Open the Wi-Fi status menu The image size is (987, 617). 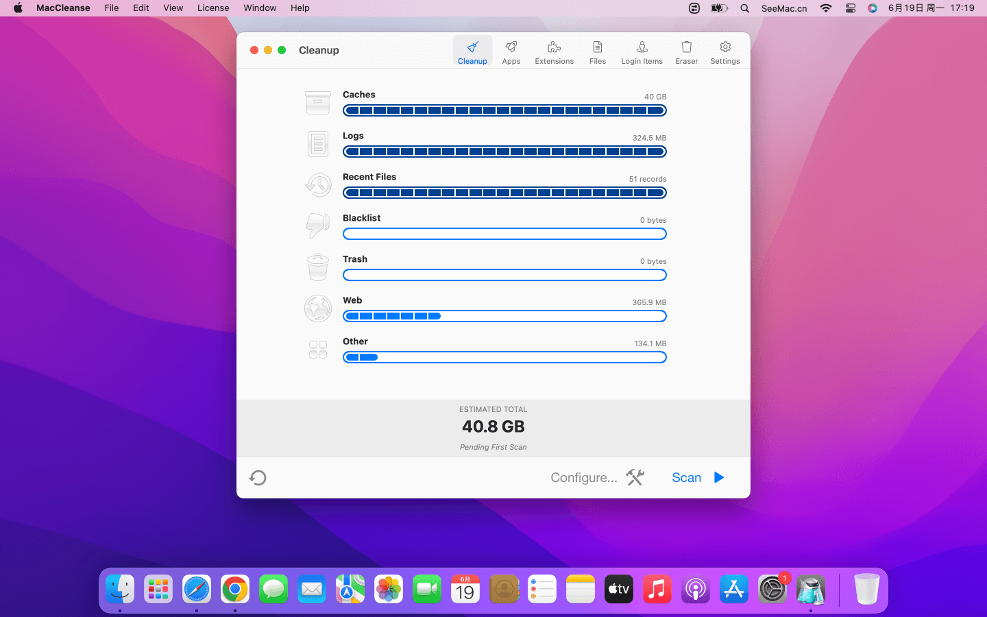(826, 8)
